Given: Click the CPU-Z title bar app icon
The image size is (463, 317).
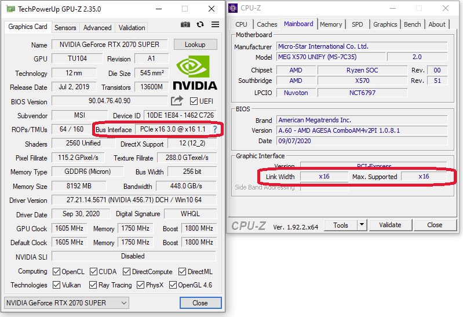Looking at the screenshot, I should coord(233,8).
